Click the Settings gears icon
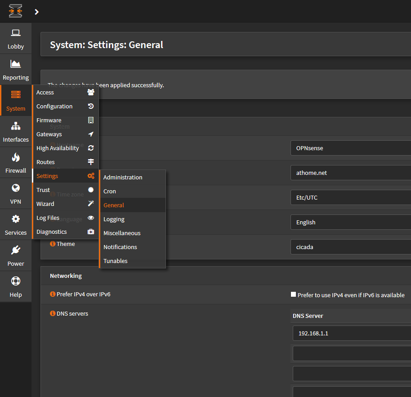The height and width of the screenshot is (397, 411). (91, 176)
